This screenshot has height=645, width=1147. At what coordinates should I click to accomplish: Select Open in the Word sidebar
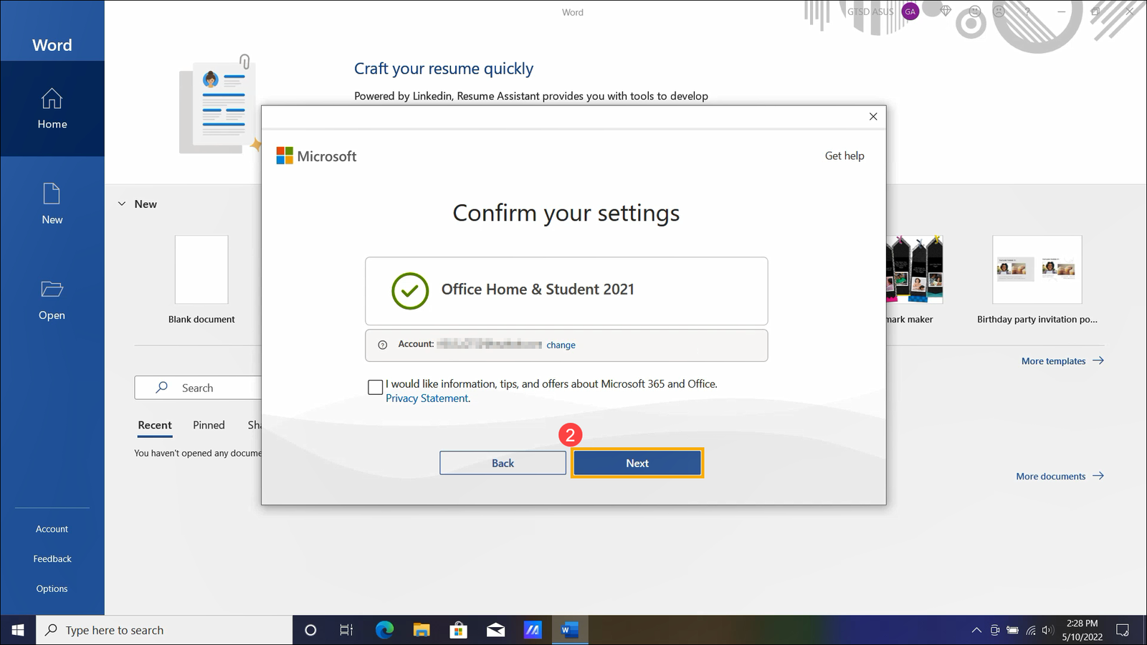[52, 300]
